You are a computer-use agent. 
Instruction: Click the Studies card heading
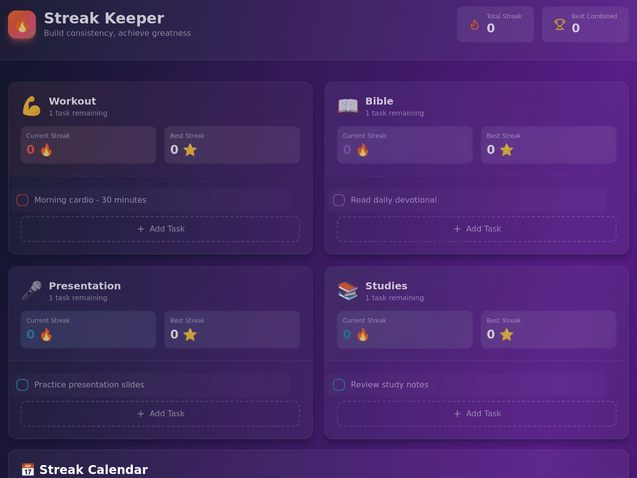[386, 286]
